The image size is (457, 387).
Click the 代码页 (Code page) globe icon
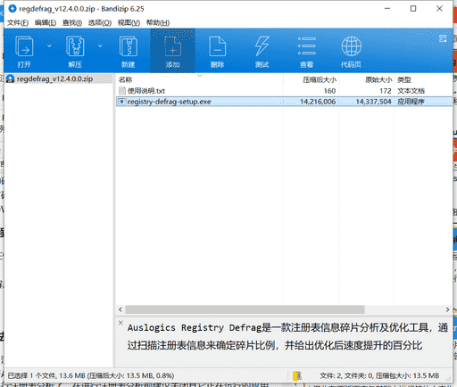coord(351,51)
